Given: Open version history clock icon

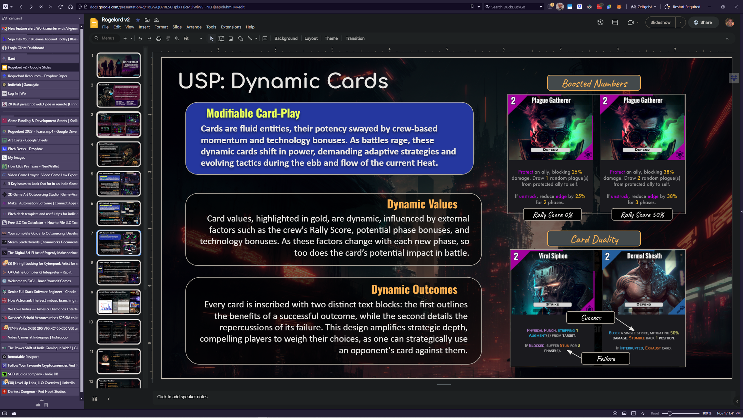Looking at the screenshot, I should point(600,22).
